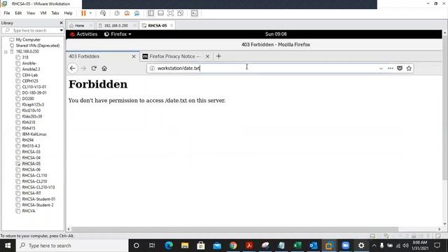Collapse the 192.168.0.250 tree node
448x252 pixels.
(x=6, y=52)
